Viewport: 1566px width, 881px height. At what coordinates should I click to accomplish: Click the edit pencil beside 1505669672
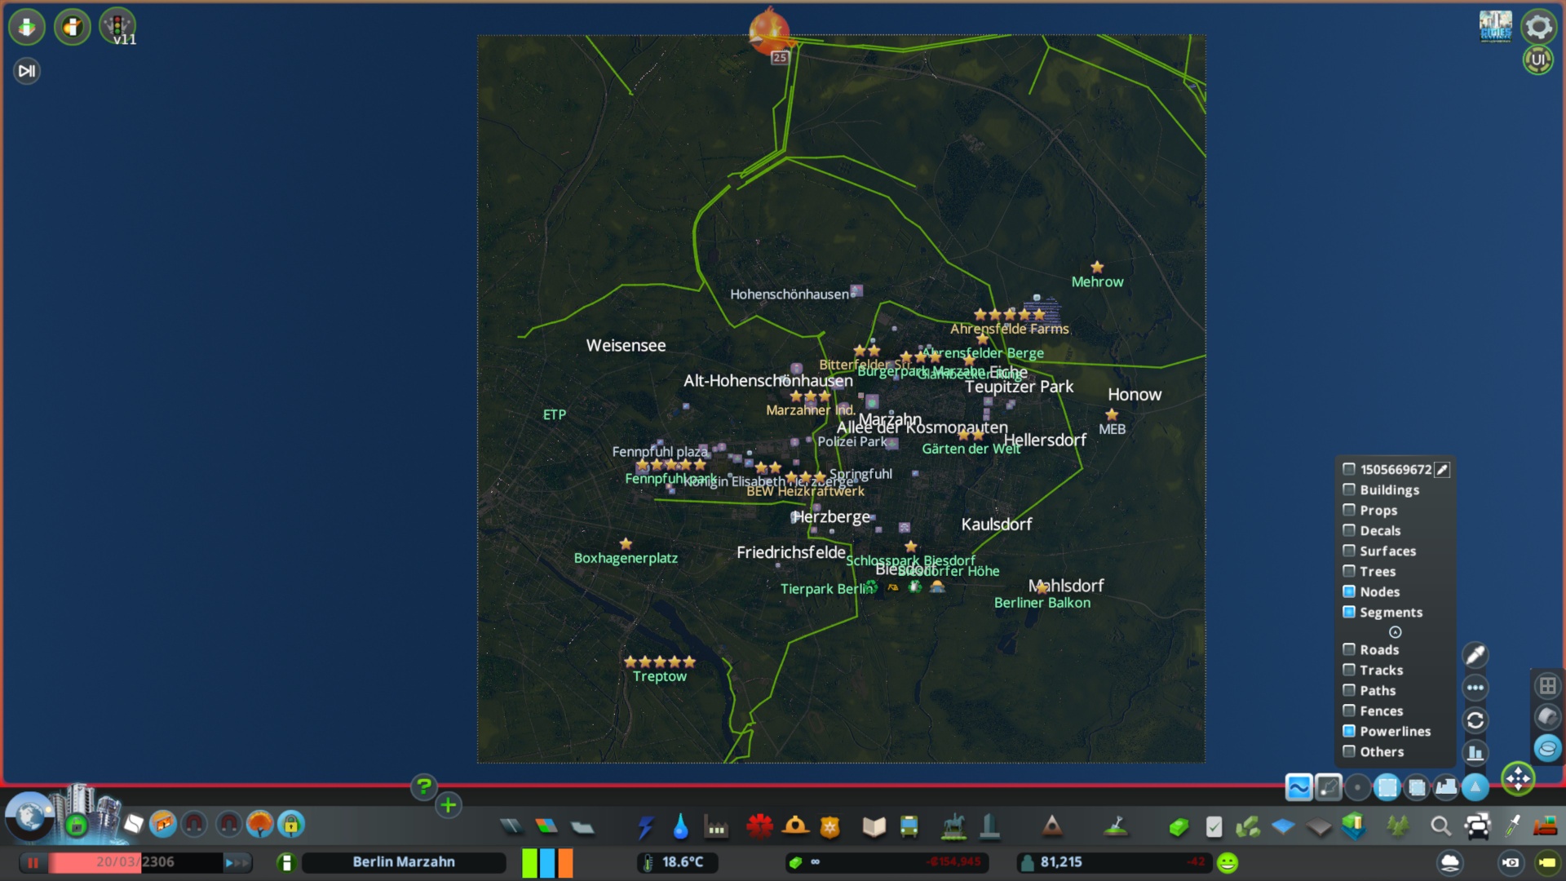[x=1444, y=469]
